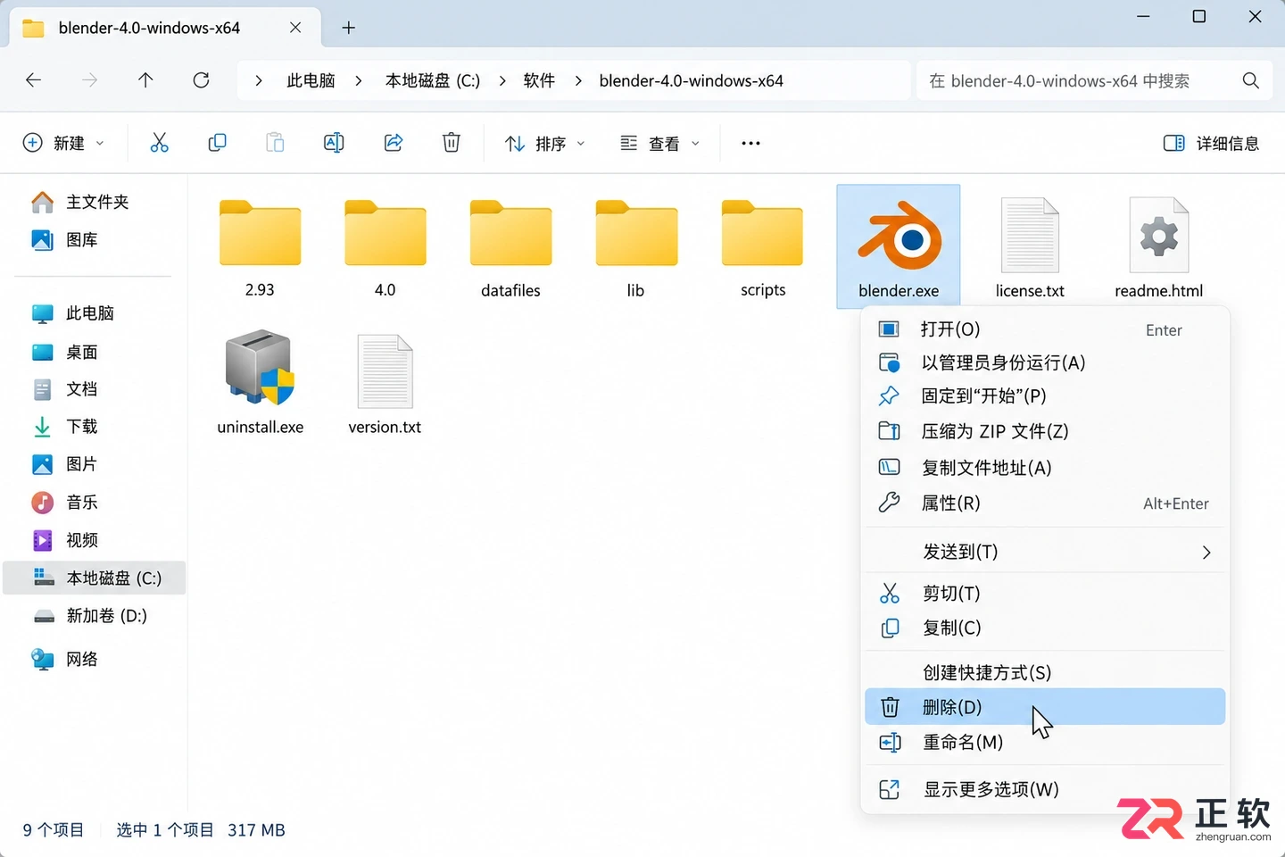Viewport: 1285px width, 857px height.
Task: Choose 压缩为 ZIP 文件(Z)
Action: pos(1045,431)
